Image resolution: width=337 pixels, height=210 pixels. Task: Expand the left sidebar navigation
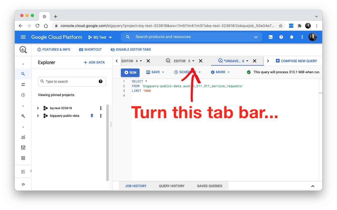click(x=23, y=184)
